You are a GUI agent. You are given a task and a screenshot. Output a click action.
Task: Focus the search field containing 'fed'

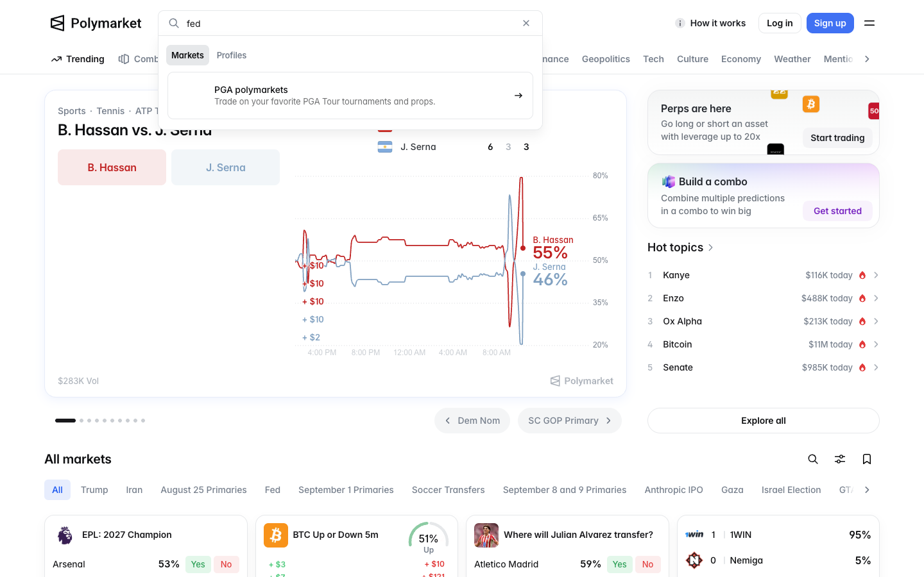click(350, 23)
